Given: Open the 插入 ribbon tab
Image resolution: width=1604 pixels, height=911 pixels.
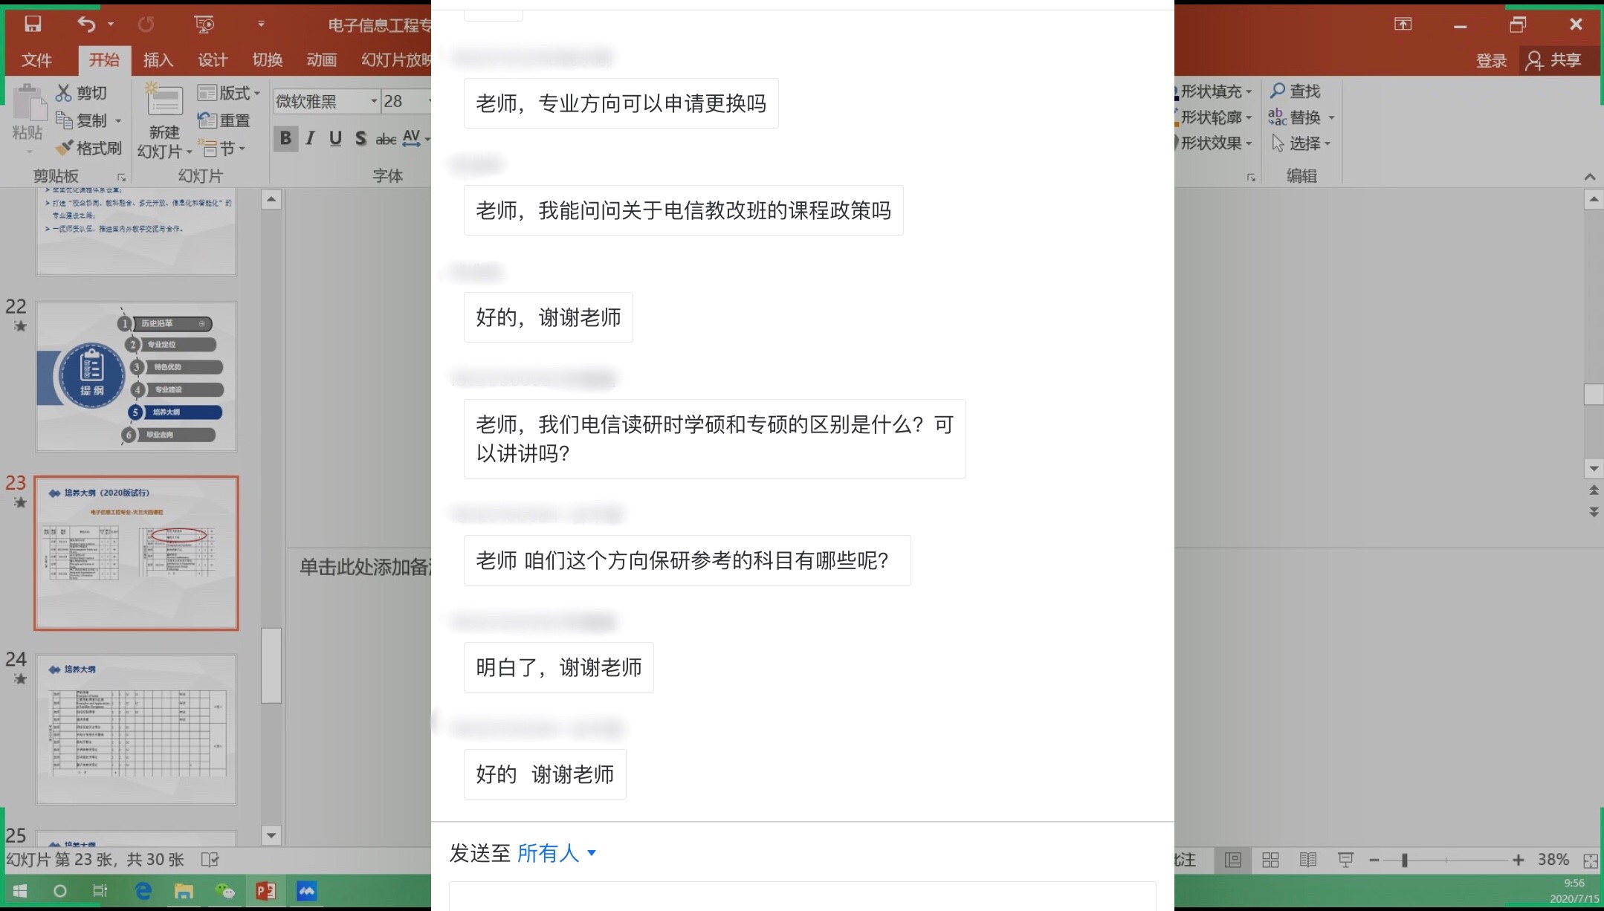Looking at the screenshot, I should 158,59.
